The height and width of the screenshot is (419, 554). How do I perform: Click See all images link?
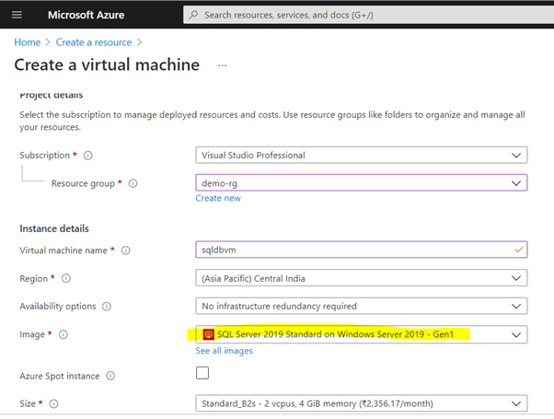pos(224,351)
